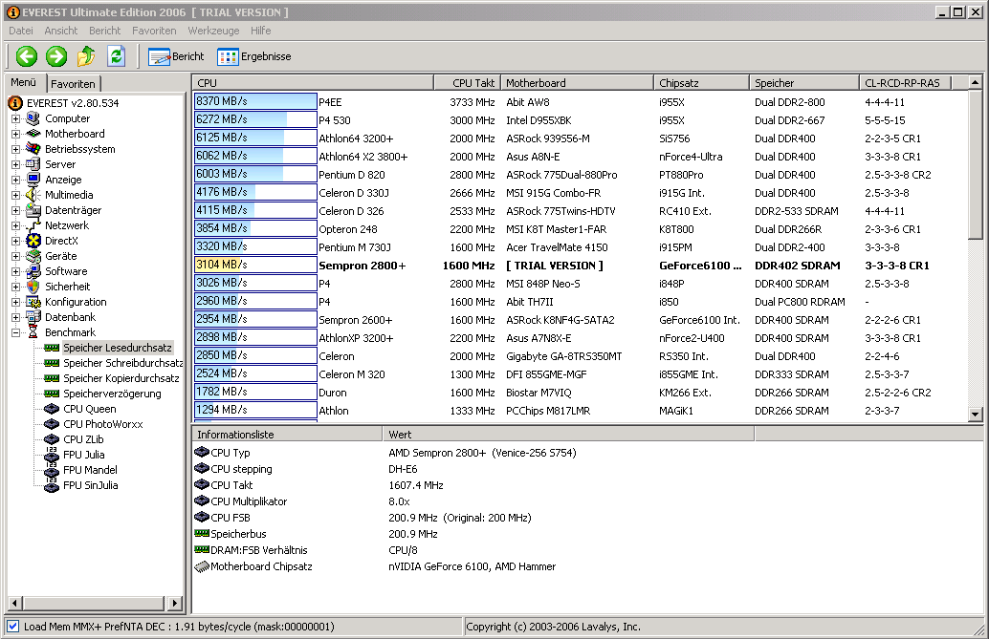
Task: Click the Speicherverzögerung memory icon
Action: [52, 394]
